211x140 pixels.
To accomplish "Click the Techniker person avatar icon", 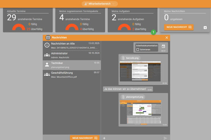I will tap(47, 65).
